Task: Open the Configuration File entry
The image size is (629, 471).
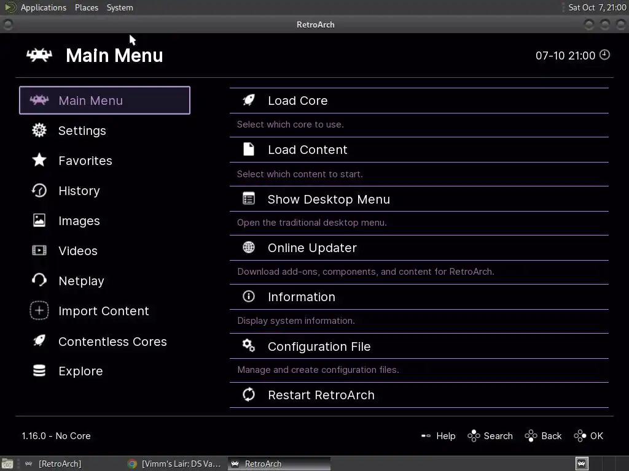Action: [419, 346]
